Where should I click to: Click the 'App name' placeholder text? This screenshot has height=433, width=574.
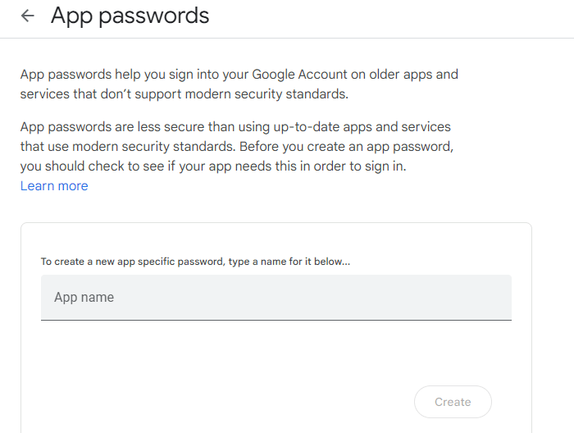[x=84, y=298]
